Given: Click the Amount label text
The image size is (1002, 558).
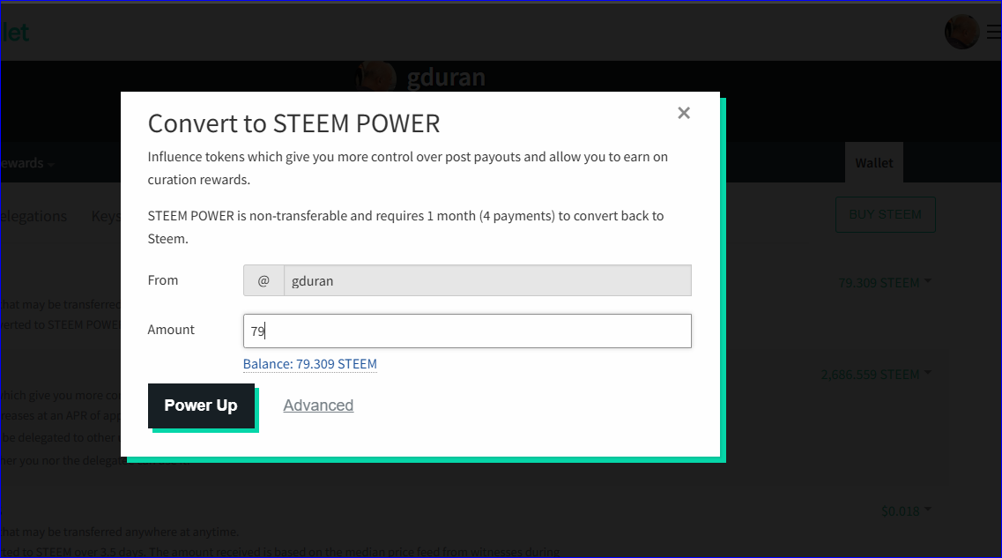Looking at the screenshot, I should [x=171, y=329].
